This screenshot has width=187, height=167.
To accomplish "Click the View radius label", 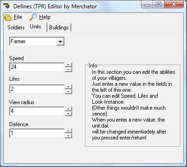I will (22, 102).
